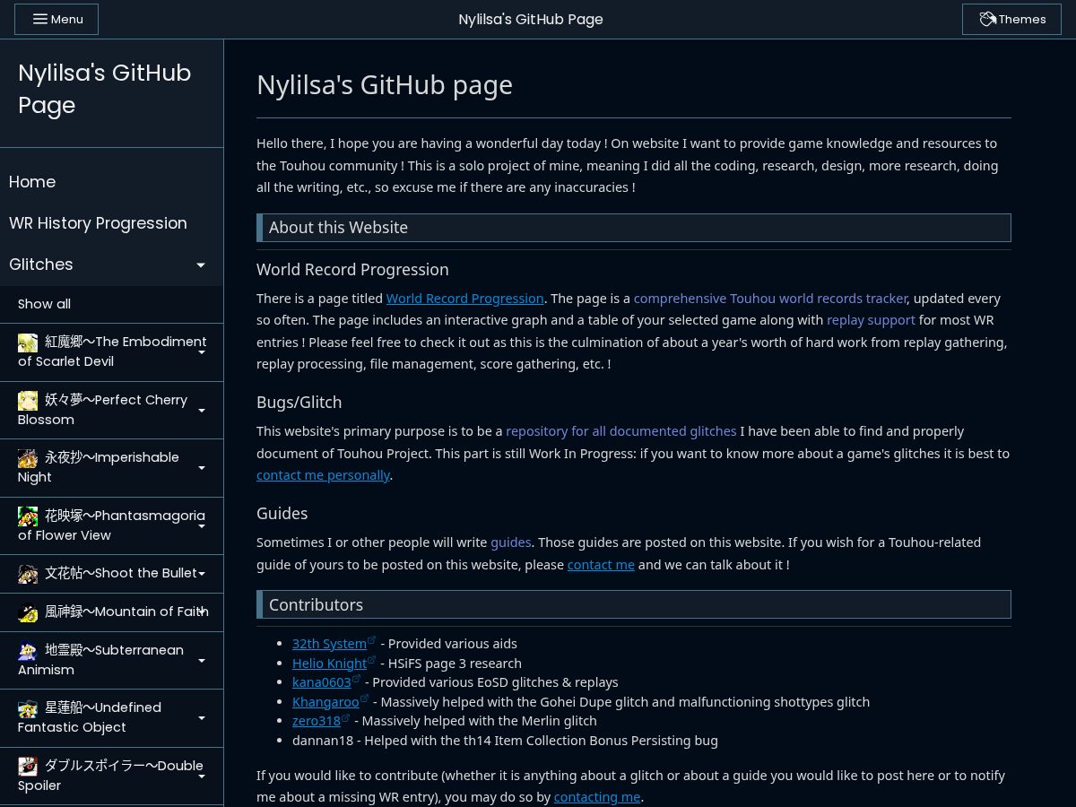This screenshot has width=1076, height=807.
Task: Click the Phantasmagoria of Flower View icon
Action: pyautogui.click(x=28, y=516)
